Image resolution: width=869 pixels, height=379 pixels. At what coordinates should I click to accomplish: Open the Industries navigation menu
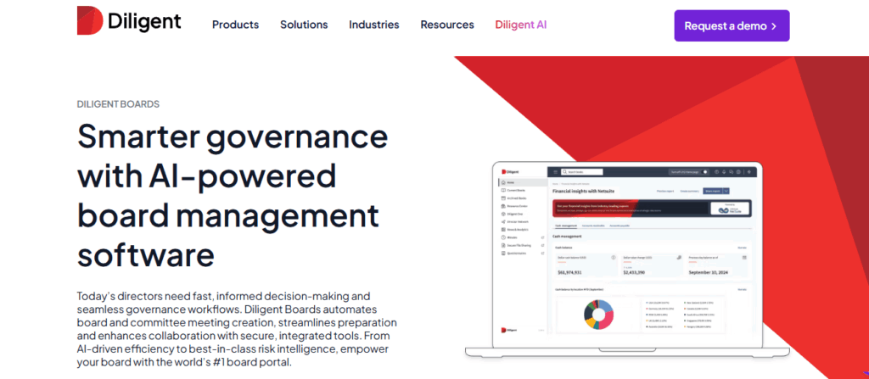(373, 25)
